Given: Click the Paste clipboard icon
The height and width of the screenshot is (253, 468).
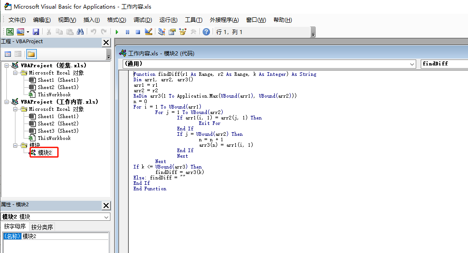Looking at the screenshot, I should tap(70, 32).
